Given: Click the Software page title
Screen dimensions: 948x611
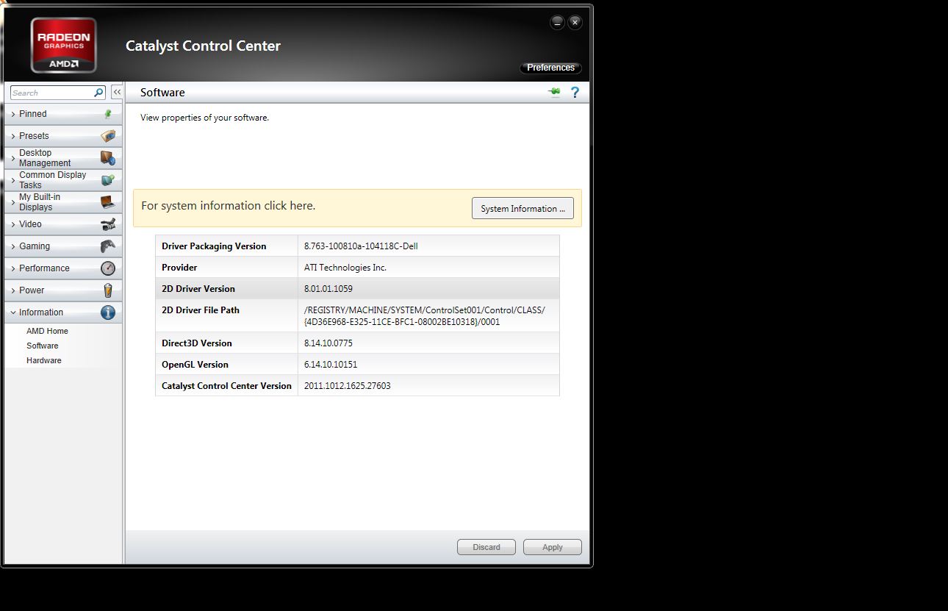Looking at the screenshot, I should (162, 93).
